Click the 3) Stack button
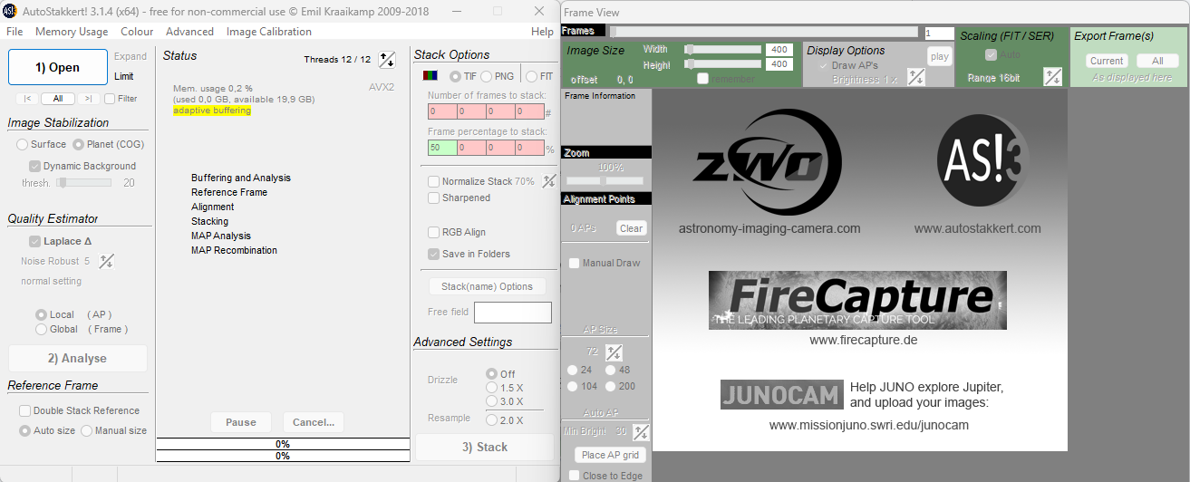Screen dimensions: 1190x482 point(485,447)
